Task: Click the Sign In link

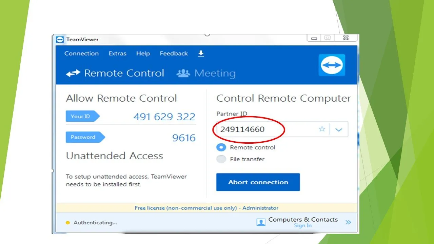Action: pos(303,226)
